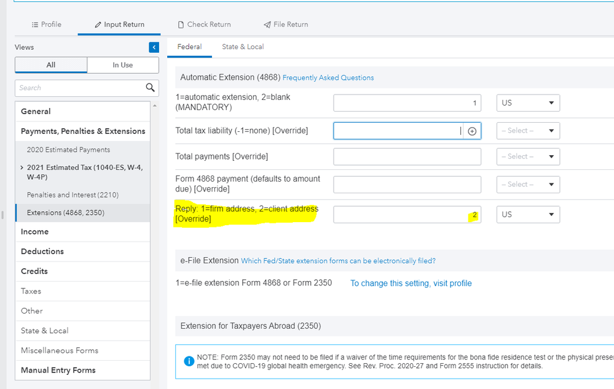Image resolution: width=614 pixels, height=389 pixels.
Task: Select the All views filter
Action: coord(51,65)
